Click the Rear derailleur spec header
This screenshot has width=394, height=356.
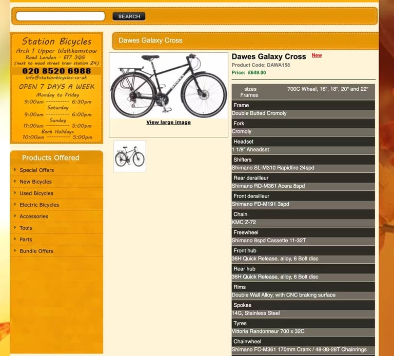click(x=303, y=178)
